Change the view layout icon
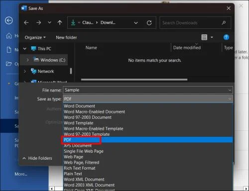Screen dimensions: 249x191 point(204,37)
